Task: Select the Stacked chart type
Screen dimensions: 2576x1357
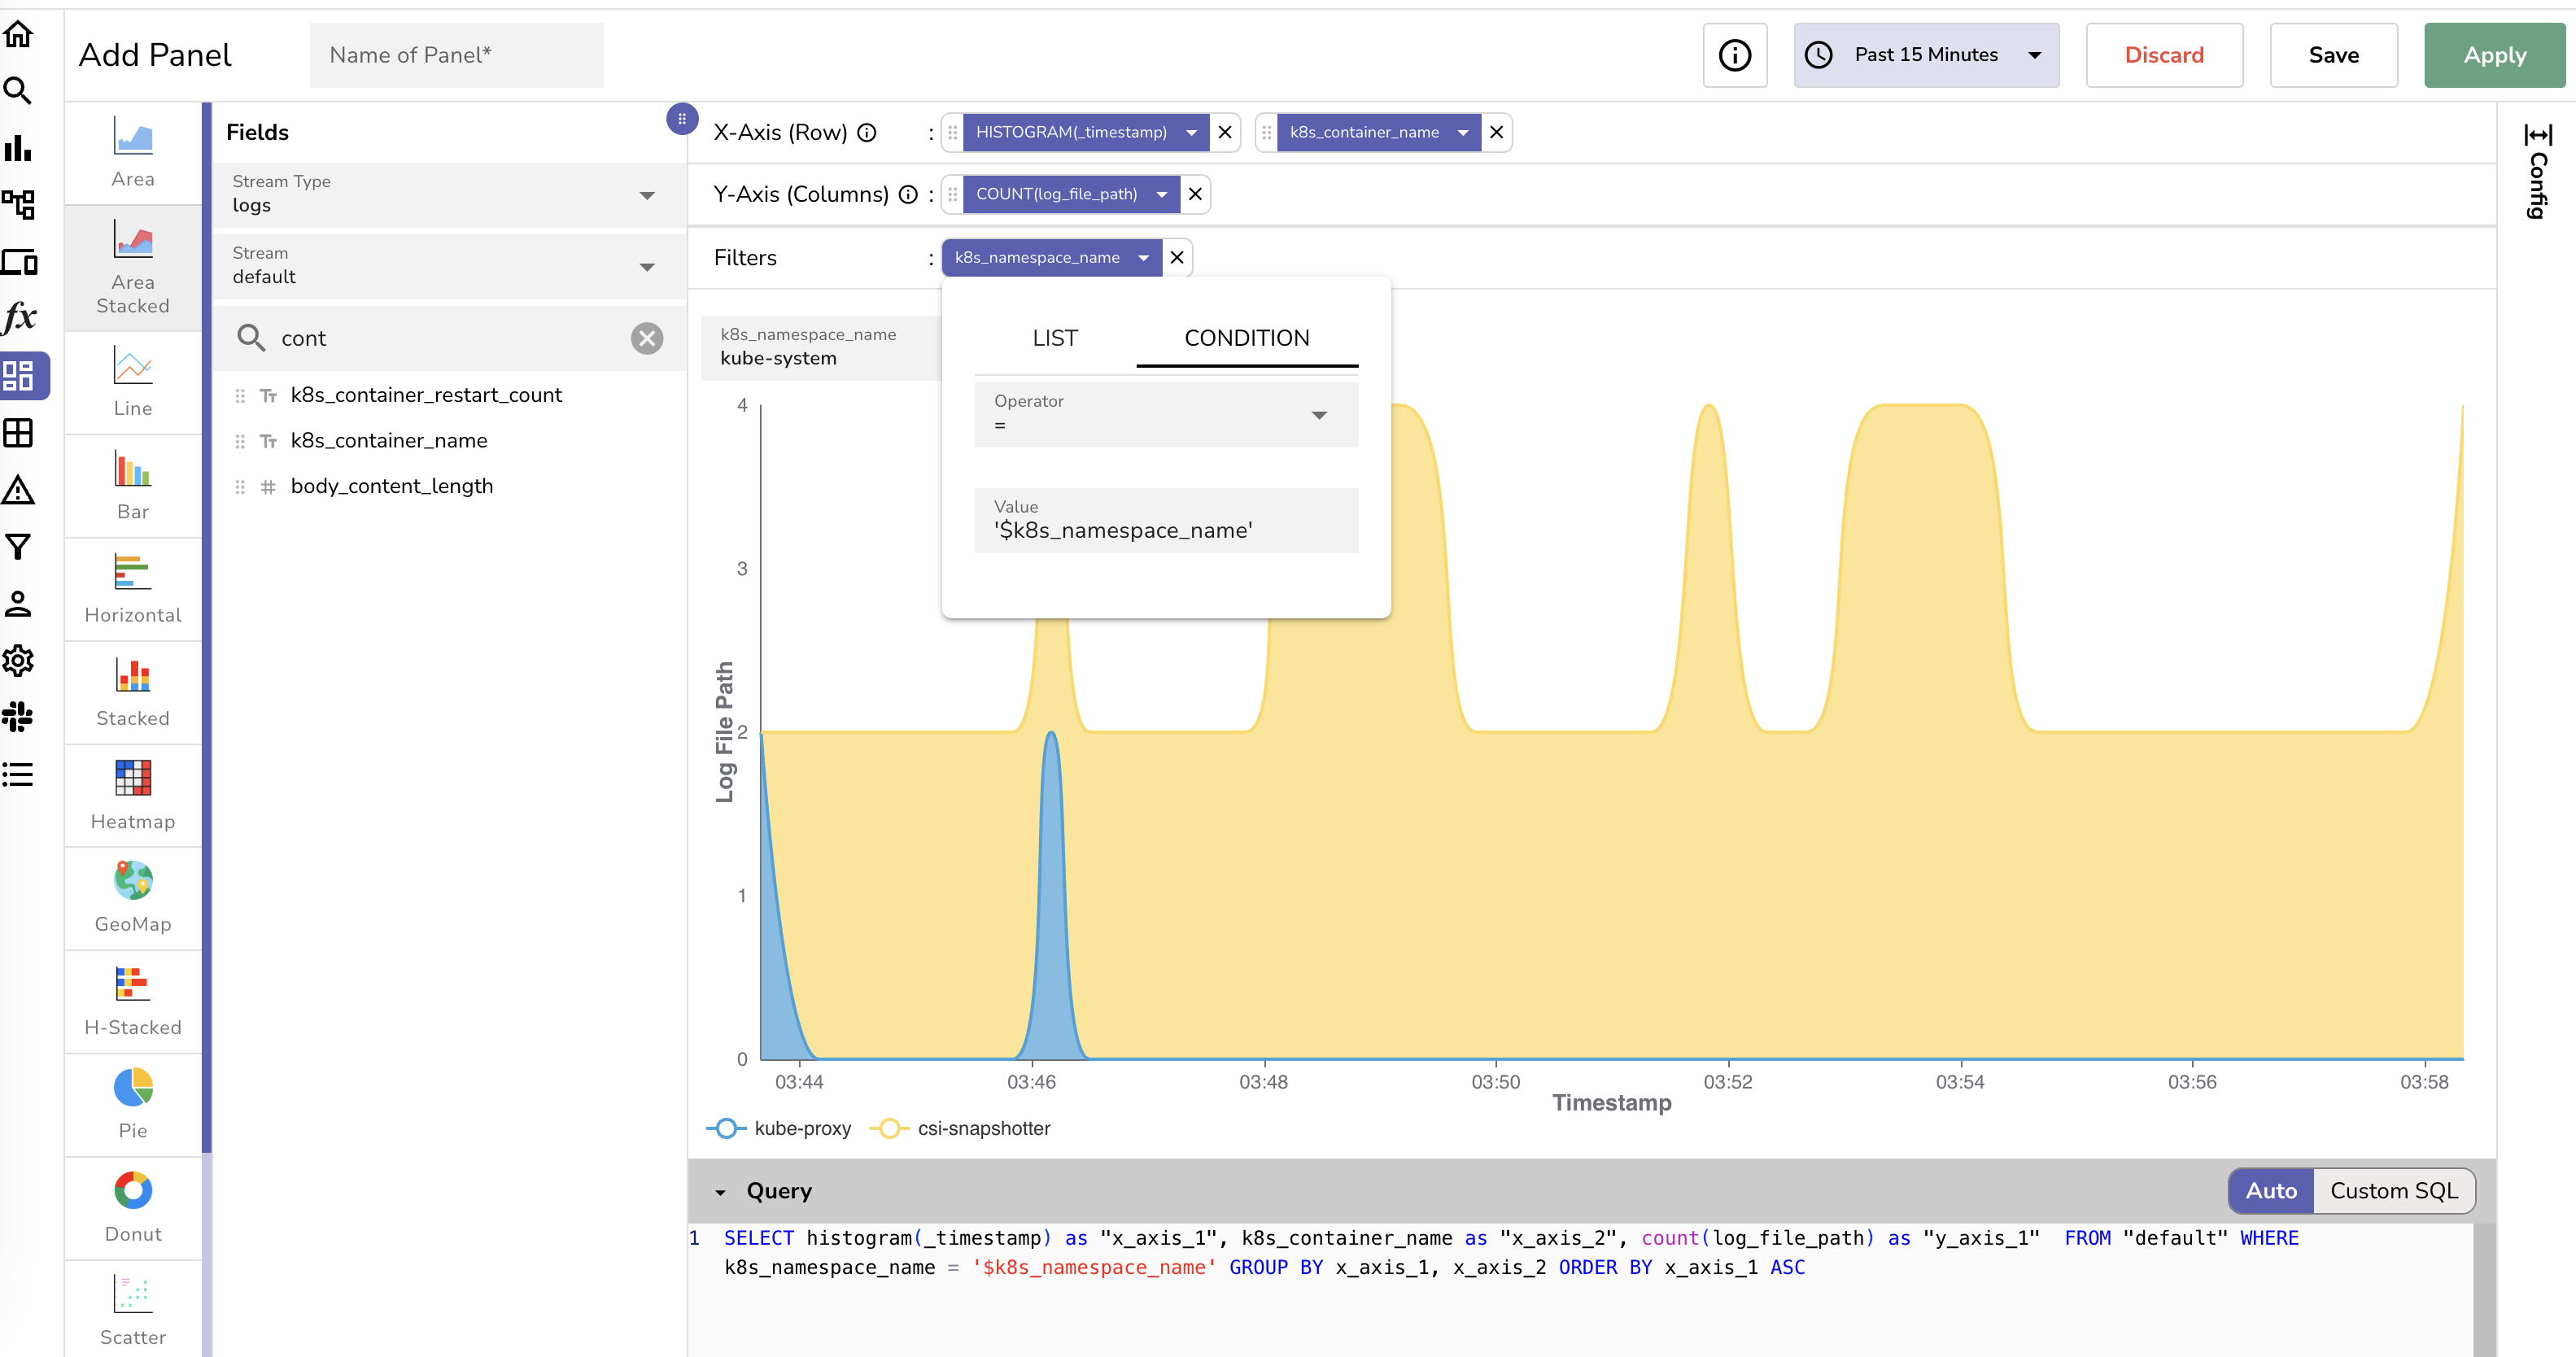Action: pos(133,692)
